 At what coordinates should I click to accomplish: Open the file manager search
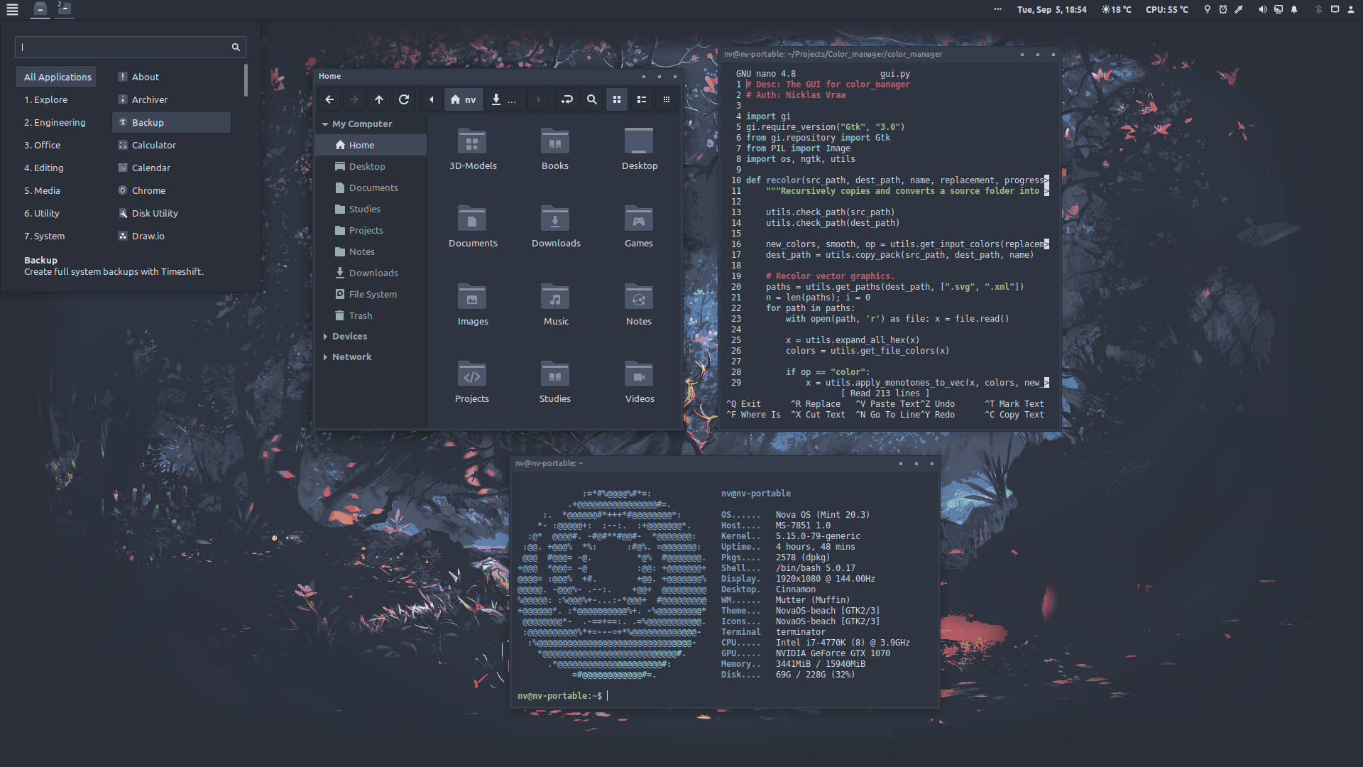point(591,99)
